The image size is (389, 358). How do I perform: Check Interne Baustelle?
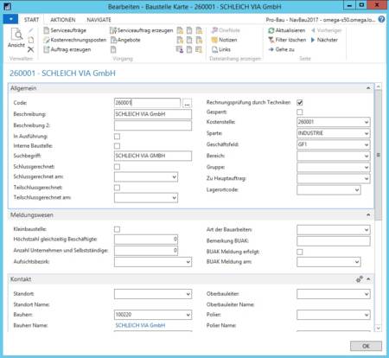tap(117, 146)
